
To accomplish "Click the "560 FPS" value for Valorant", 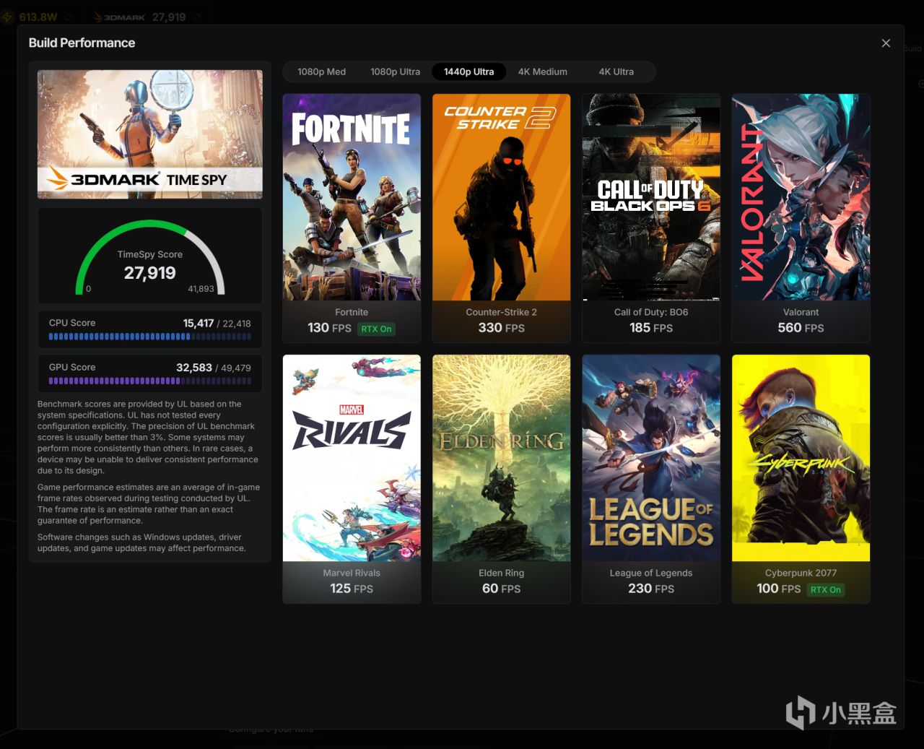I will point(801,328).
